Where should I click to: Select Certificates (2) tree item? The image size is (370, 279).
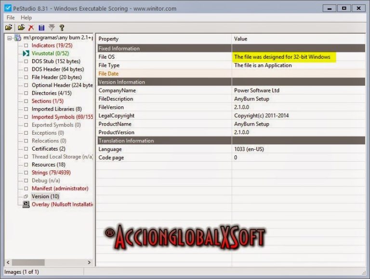coord(48,149)
